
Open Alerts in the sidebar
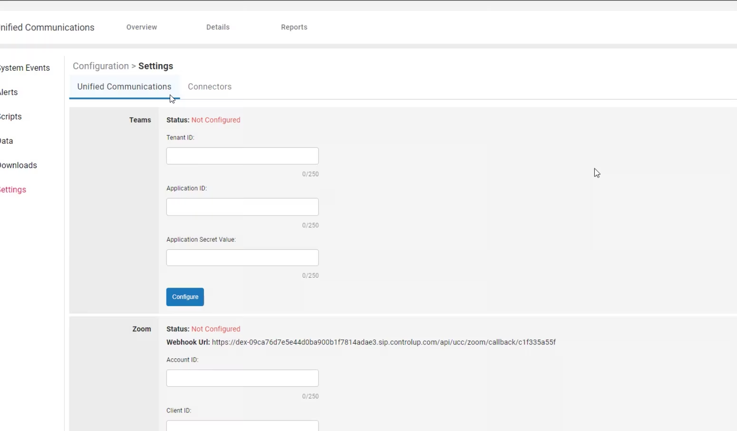click(9, 92)
